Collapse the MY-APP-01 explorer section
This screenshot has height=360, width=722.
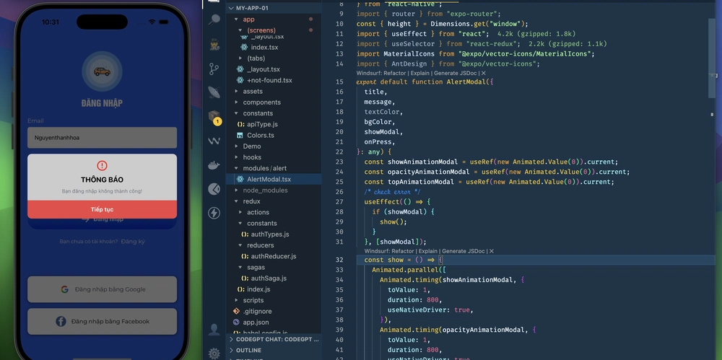[252, 8]
